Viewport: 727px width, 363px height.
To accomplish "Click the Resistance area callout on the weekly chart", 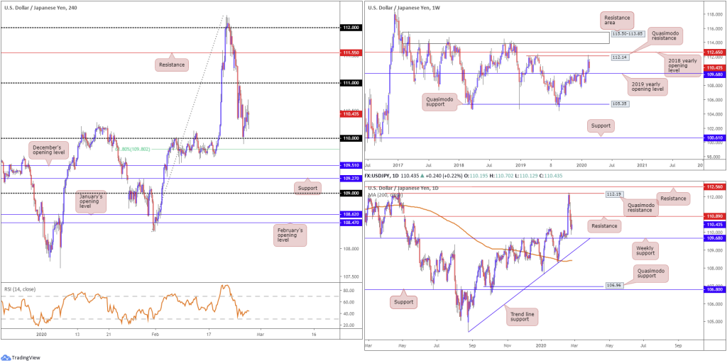I will tap(618, 20).
